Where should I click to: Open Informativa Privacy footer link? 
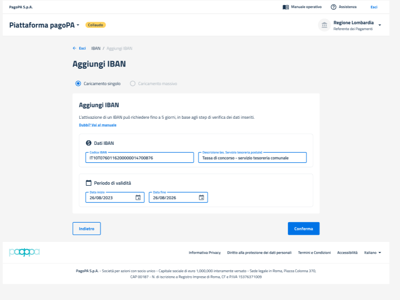pyautogui.click(x=205, y=253)
